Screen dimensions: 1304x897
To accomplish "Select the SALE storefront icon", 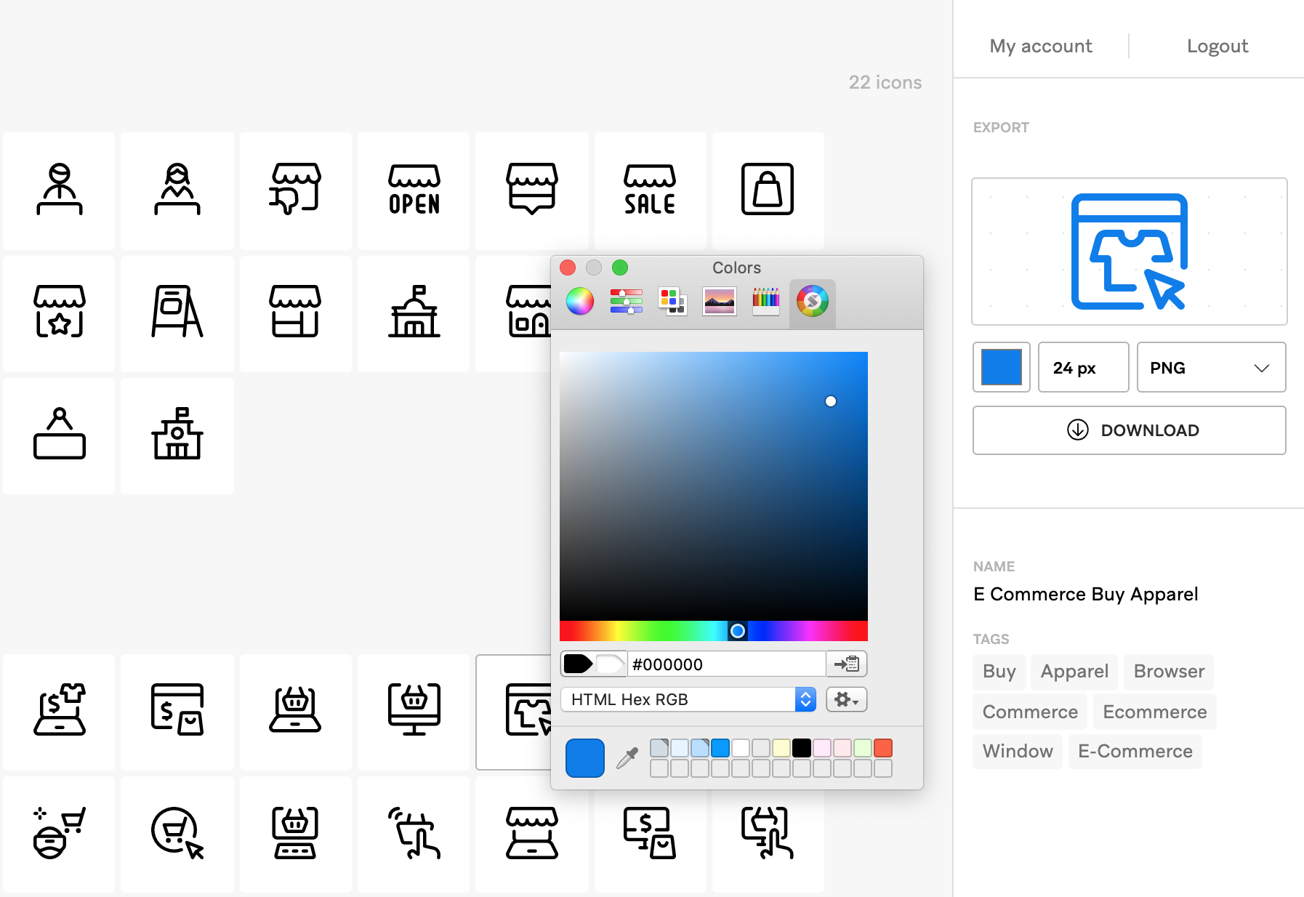I will pyautogui.click(x=649, y=190).
